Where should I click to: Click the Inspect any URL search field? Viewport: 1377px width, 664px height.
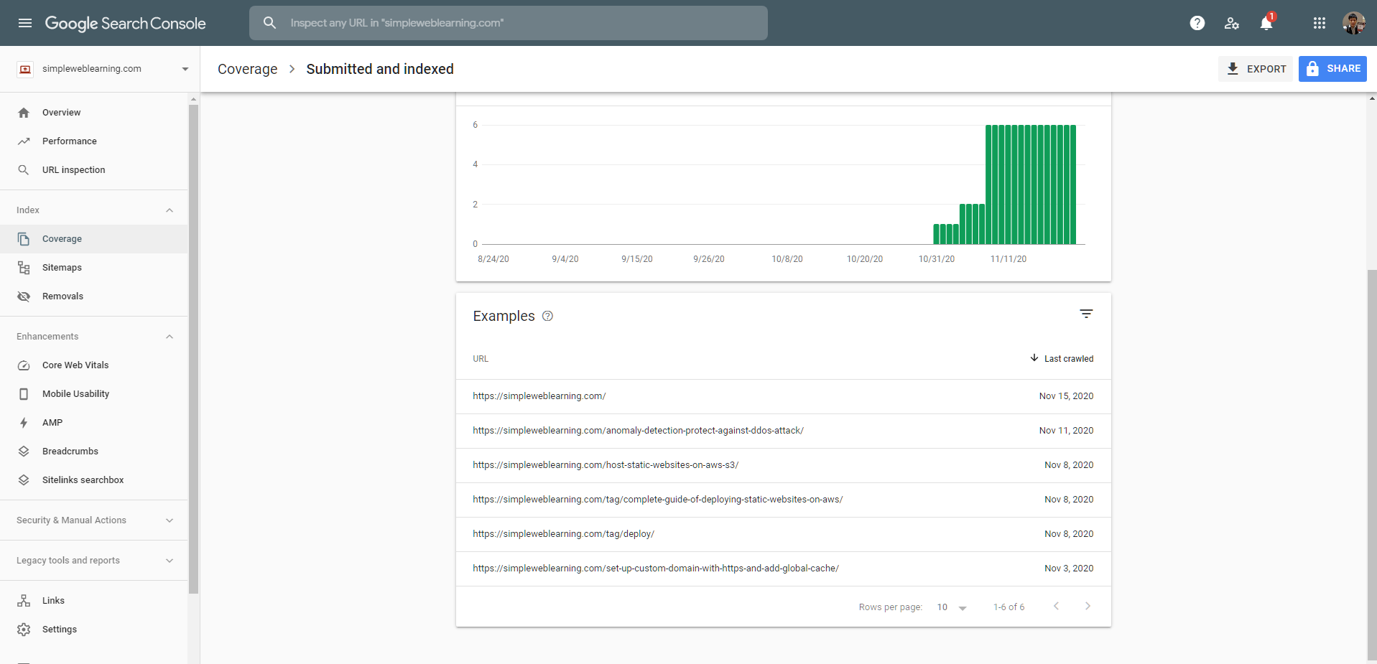click(509, 23)
